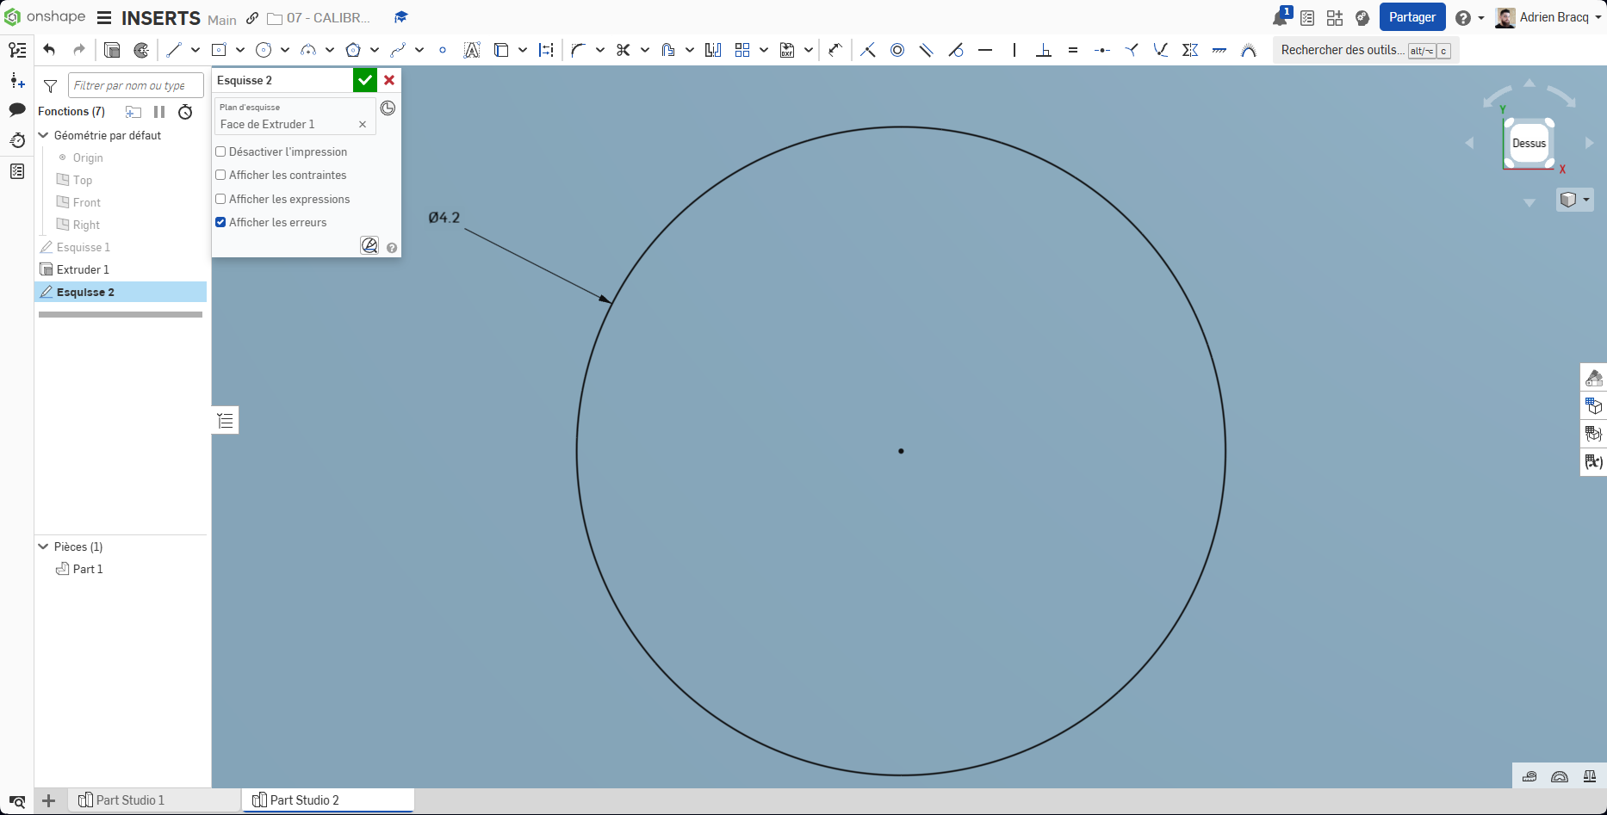Image resolution: width=1607 pixels, height=815 pixels.
Task: Select the Text sketch tool
Action: [x=471, y=50]
